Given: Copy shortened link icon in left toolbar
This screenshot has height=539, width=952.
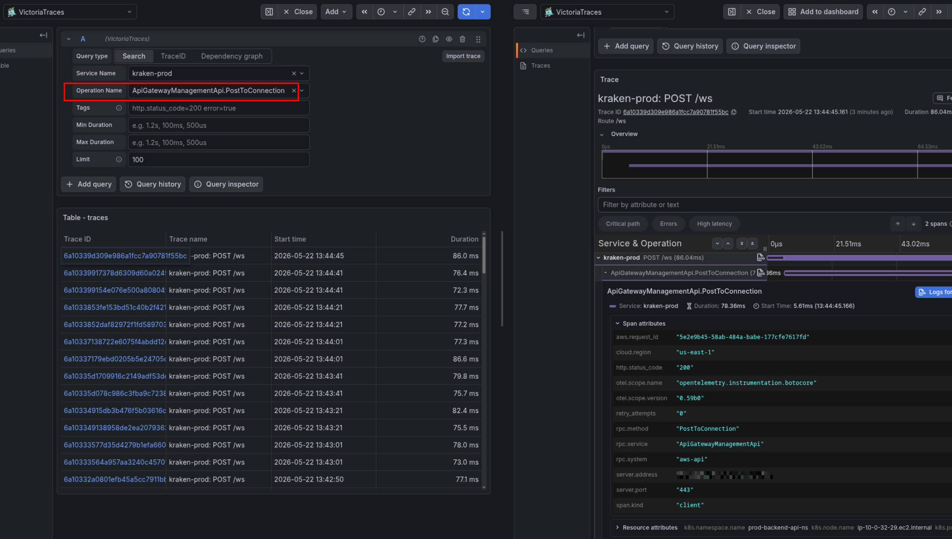Looking at the screenshot, I should pos(411,12).
